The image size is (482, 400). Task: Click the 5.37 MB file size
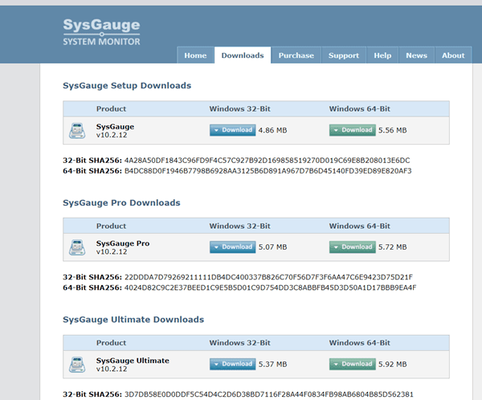click(272, 365)
